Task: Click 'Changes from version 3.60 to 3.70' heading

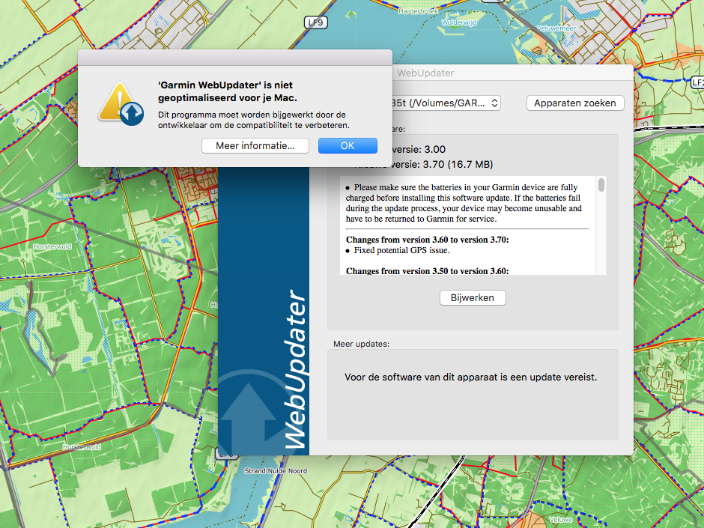Action: tap(427, 240)
